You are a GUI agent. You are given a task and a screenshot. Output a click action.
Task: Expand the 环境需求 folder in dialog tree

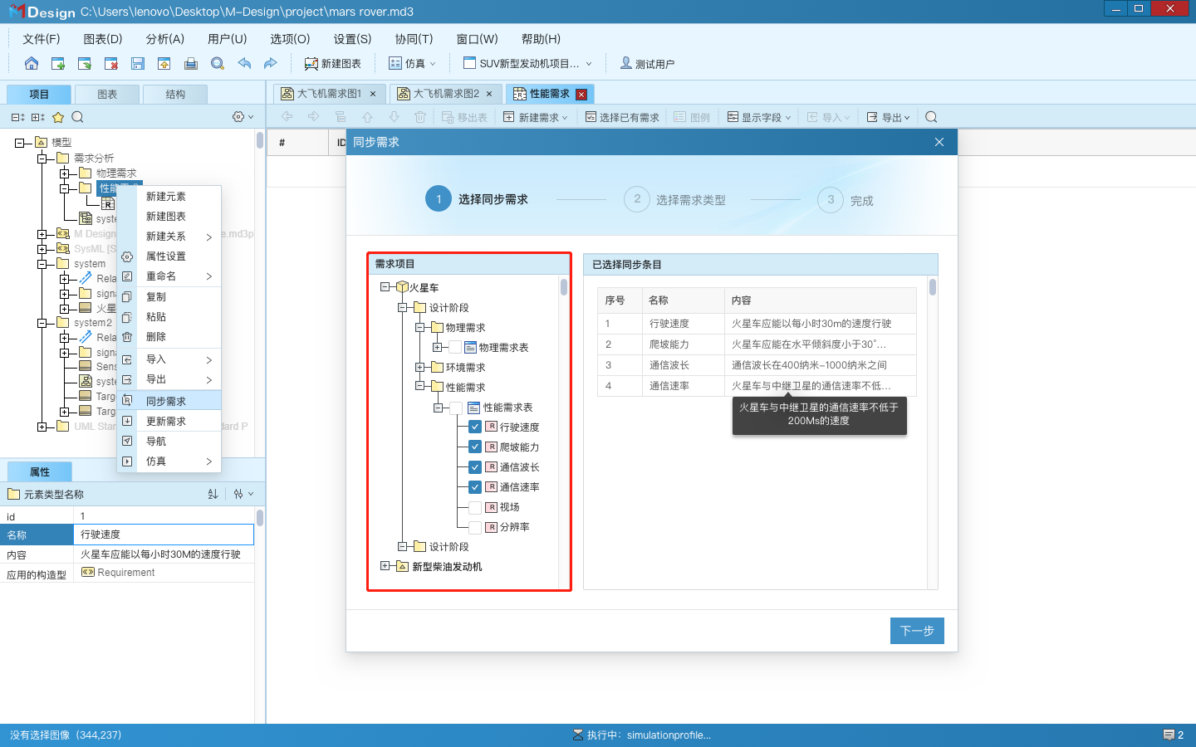(x=419, y=367)
